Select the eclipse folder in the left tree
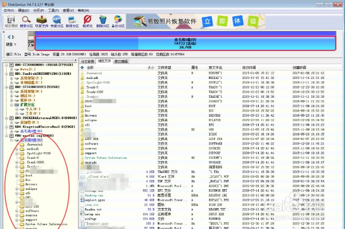345x229 pixels. (x=31, y=189)
